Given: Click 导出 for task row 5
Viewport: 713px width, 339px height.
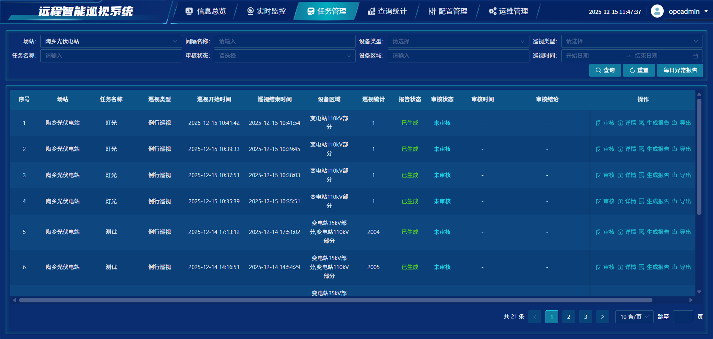Looking at the screenshot, I should (x=681, y=232).
